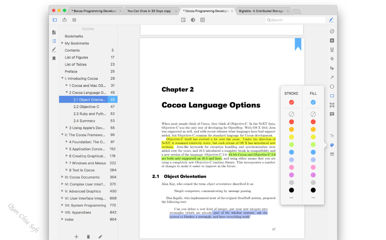The height and width of the screenshot is (240, 386).
Task: Expand 1 Cocoa and Mac OS chapter
Action: click(x=66, y=85)
